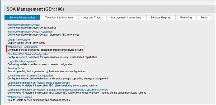This screenshot has width=216, height=105.
Task: Open Web Service Configuration link
Action: [22, 47]
